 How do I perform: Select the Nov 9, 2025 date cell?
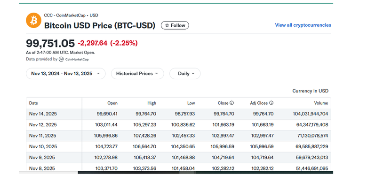42,157
